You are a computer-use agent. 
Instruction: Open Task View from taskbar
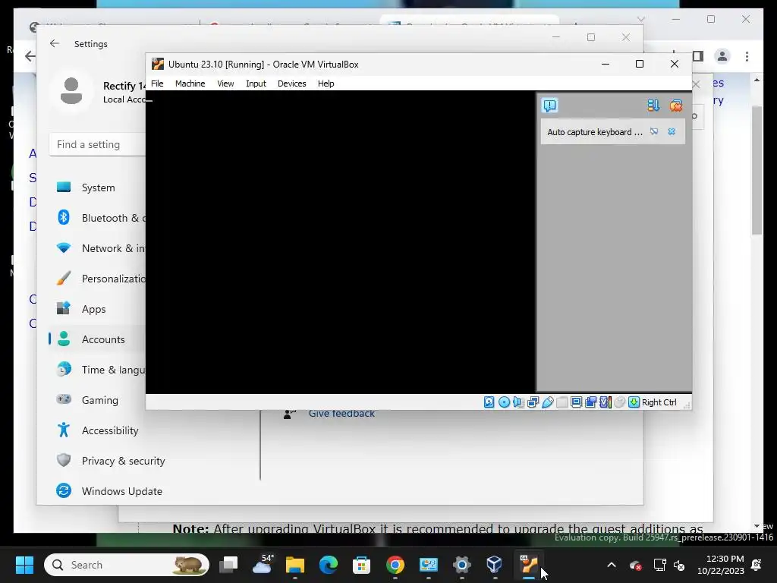tap(228, 565)
